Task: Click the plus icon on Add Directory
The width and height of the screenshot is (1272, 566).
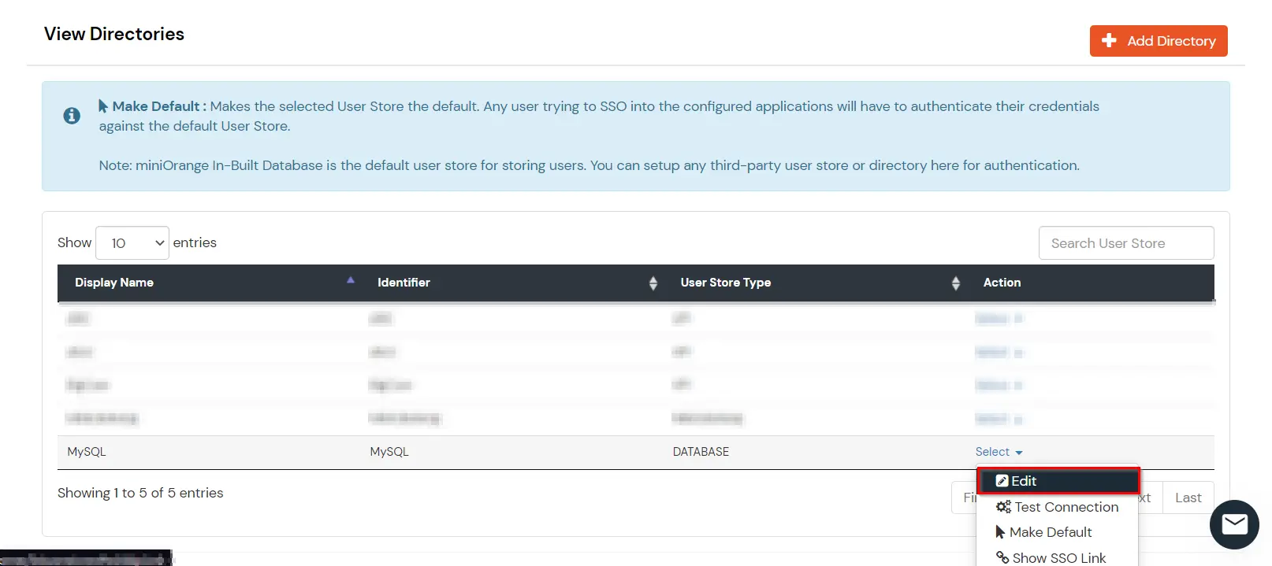Action: coord(1109,40)
